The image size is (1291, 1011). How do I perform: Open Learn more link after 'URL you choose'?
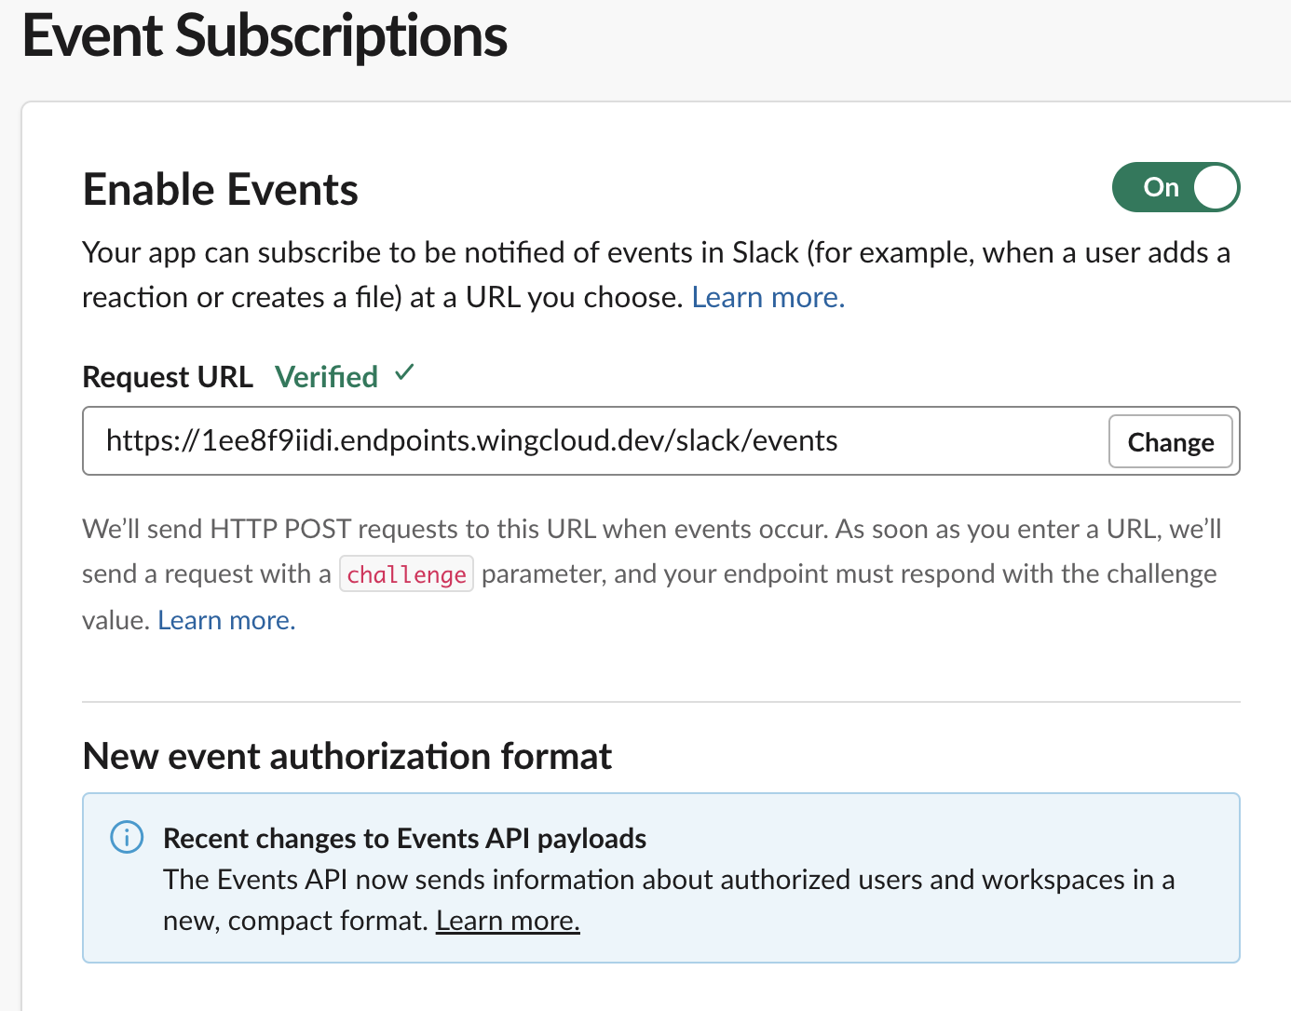click(x=768, y=298)
